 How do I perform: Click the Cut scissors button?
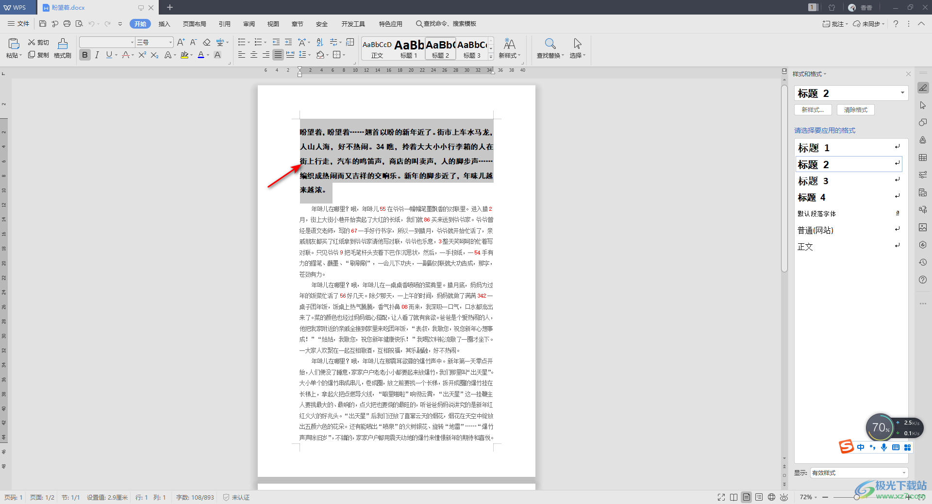pyautogui.click(x=38, y=43)
